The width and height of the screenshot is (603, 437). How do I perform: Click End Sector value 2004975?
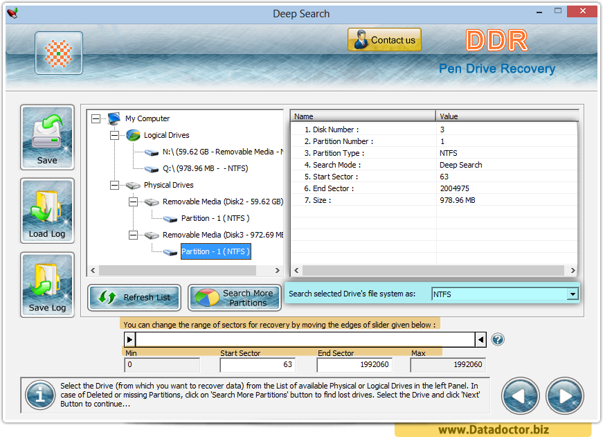pos(455,188)
